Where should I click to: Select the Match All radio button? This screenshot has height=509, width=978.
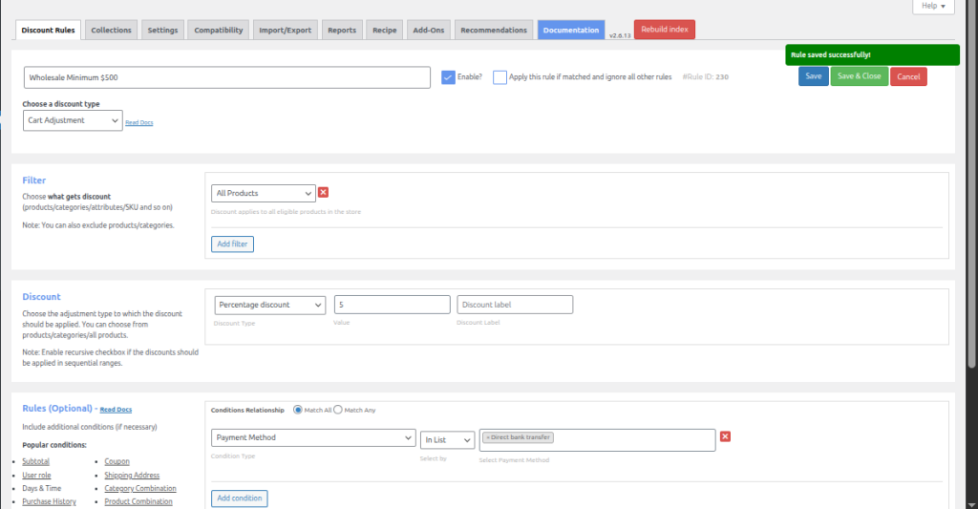pos(298,410)
